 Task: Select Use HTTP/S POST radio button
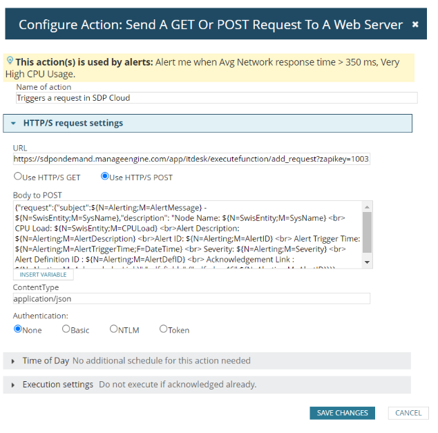coord(105,176)
